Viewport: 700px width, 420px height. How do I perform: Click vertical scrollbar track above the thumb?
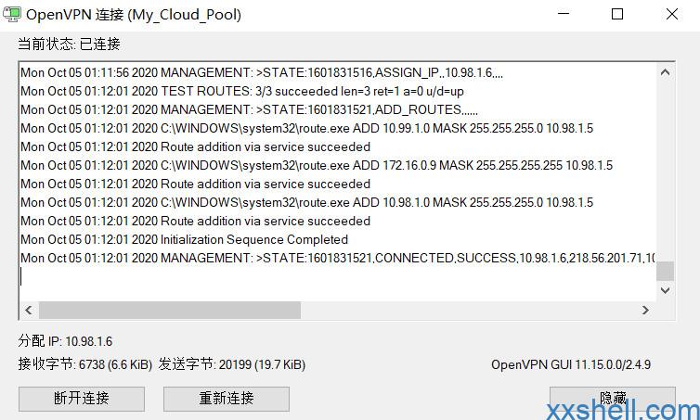(665, 171)
